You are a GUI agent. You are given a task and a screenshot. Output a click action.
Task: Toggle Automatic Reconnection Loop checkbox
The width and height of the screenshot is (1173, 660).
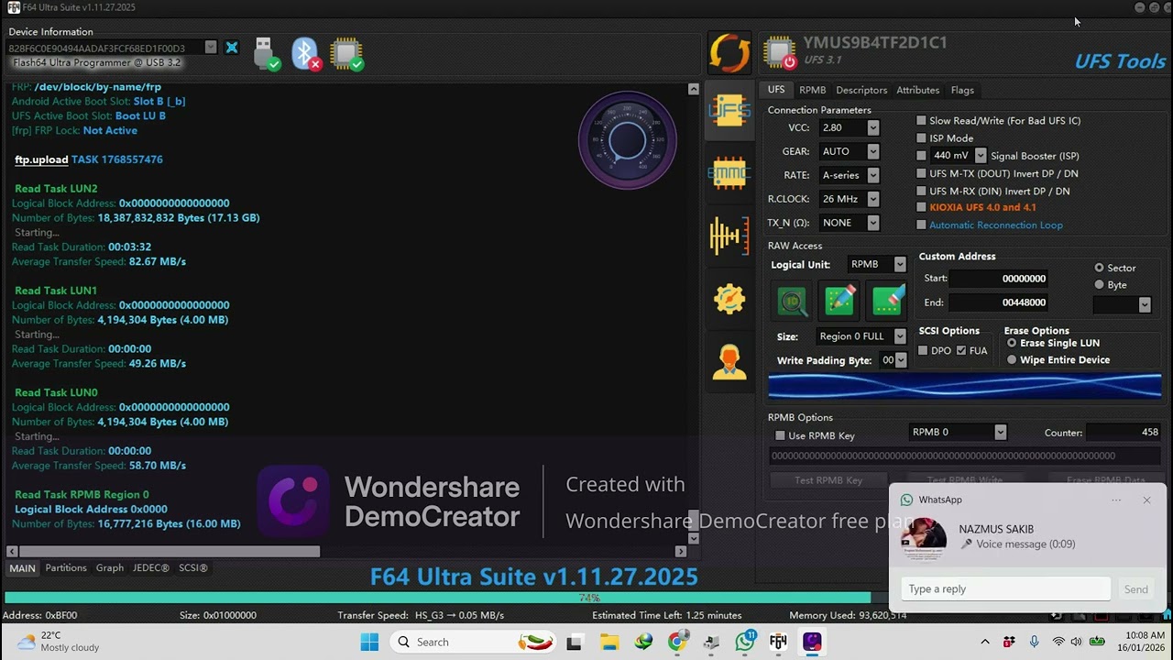[922, 225]
